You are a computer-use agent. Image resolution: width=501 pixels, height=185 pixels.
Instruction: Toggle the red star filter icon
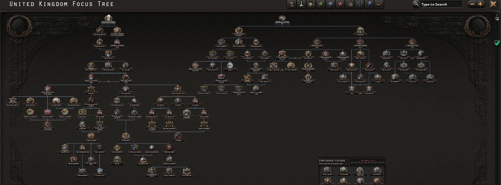click(340, 4)
